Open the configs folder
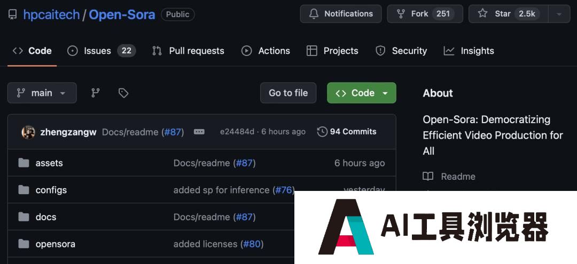577x264 pixels. pos(51,190)
